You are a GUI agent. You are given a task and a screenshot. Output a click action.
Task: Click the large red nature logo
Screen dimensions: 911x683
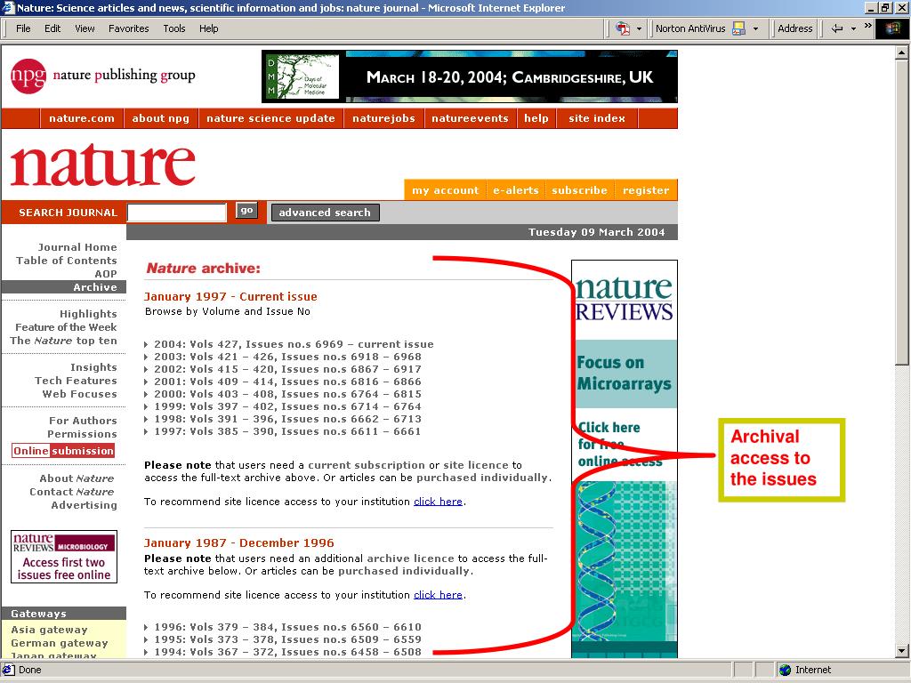coord(103,164)
